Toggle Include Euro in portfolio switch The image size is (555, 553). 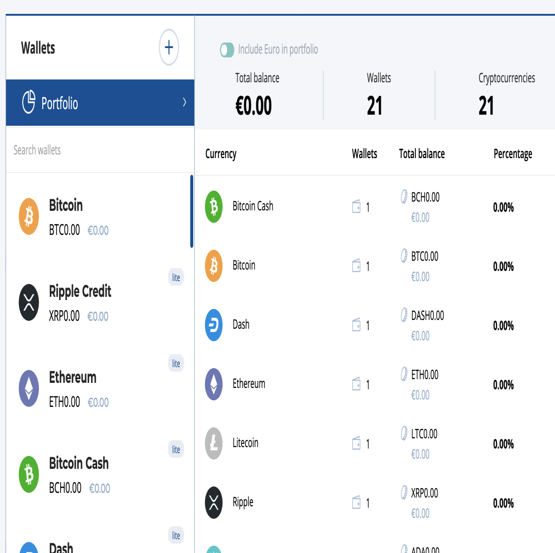pos(227,50)
